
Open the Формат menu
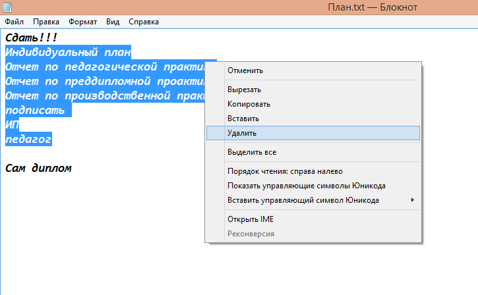point(82,22)
